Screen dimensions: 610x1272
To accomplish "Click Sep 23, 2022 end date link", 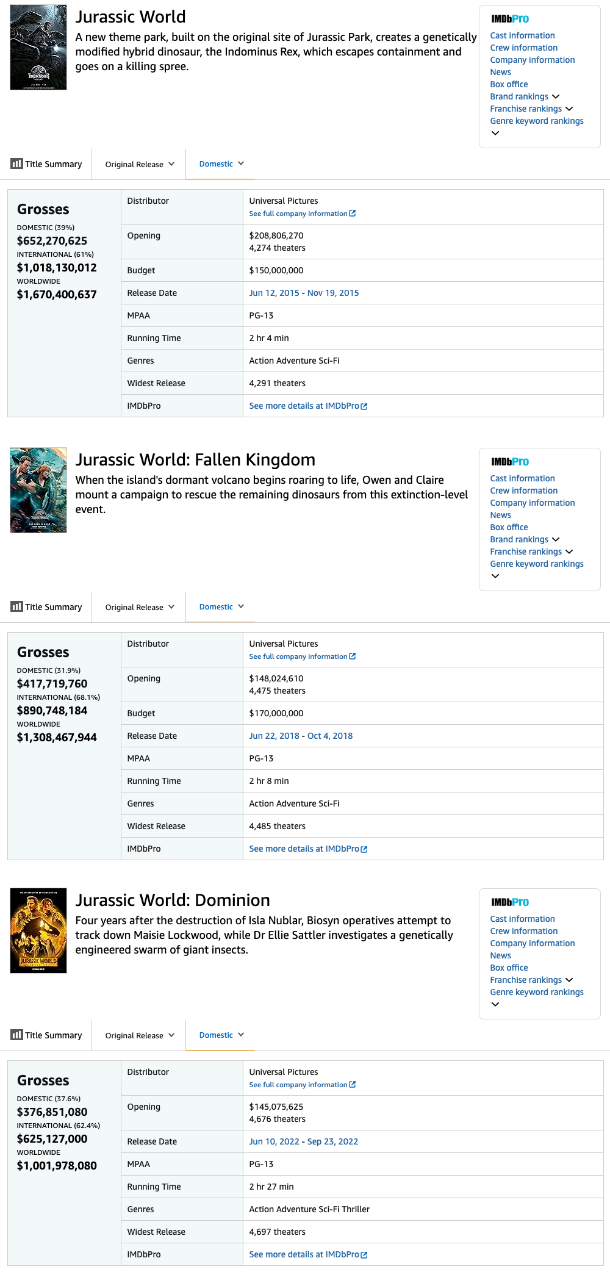I will (x=332, y=1141).
